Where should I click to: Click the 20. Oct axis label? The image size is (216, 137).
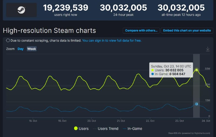(92, 121)
